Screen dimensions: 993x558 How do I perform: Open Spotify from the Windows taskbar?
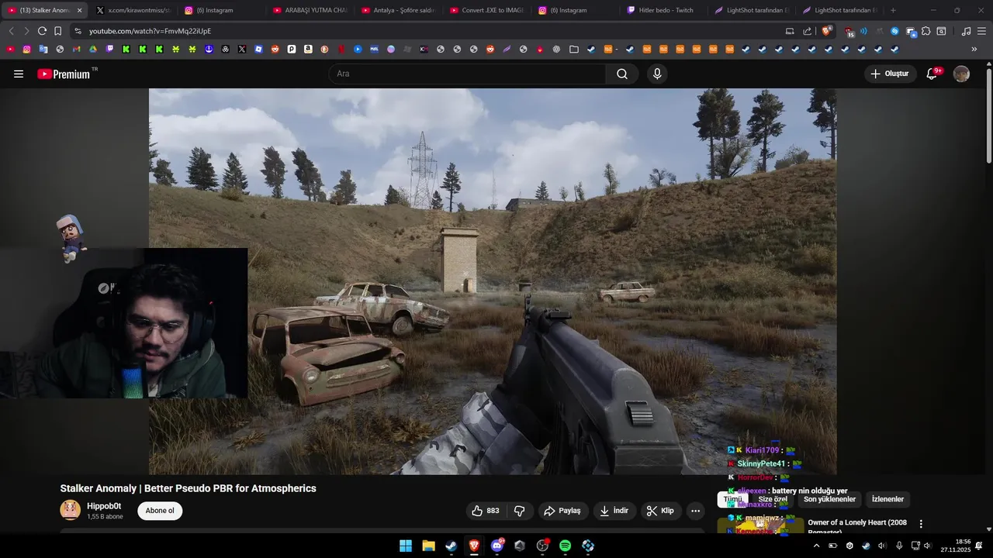pos(565,546)
